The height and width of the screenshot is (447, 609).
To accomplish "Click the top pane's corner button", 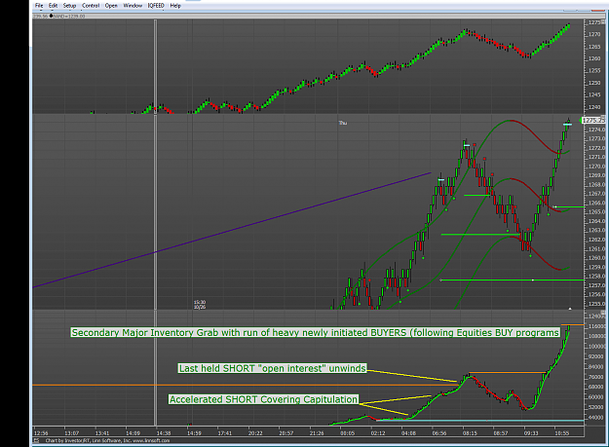I will pyautogui.click(x=603, y=22).
